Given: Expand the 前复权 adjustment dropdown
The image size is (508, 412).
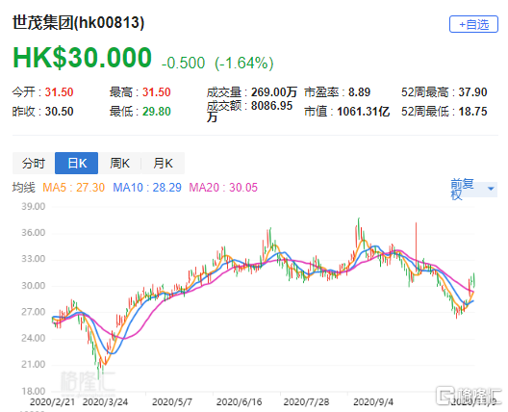Looking at the screenshot, I should (x=473, y=189).
